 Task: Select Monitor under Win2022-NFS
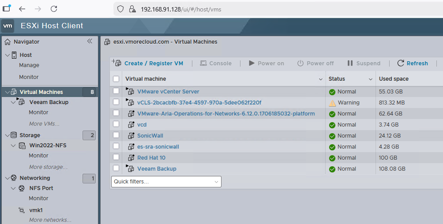pyautogui.click(x=38, y=156)
